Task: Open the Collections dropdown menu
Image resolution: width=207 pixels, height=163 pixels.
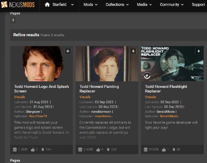Action: click(117, 5)
